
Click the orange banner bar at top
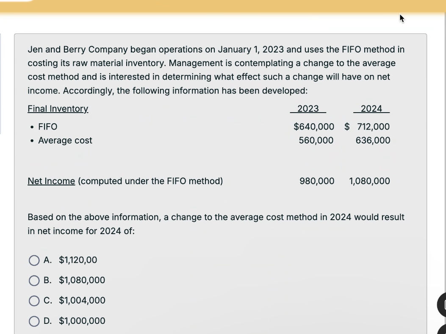(223, 6)
